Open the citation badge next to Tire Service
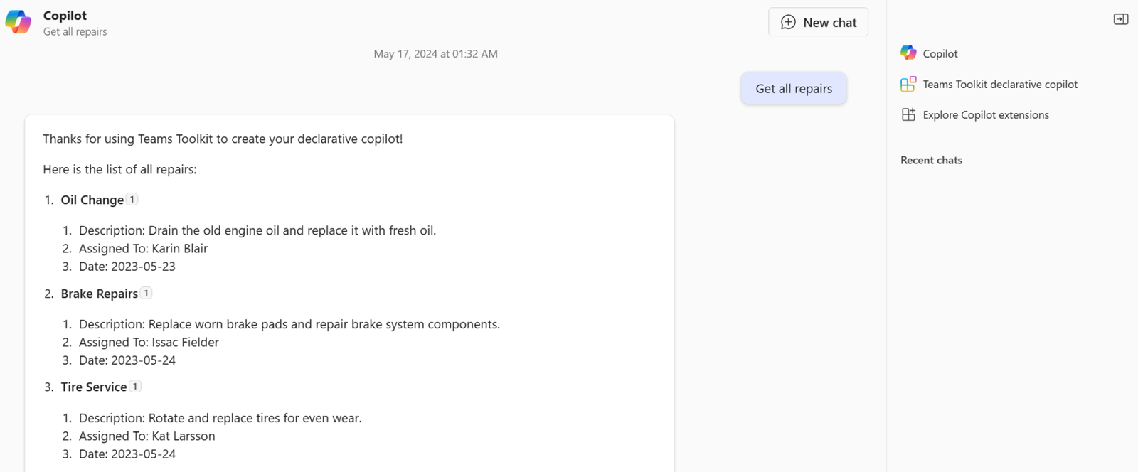 coord(134,386)
